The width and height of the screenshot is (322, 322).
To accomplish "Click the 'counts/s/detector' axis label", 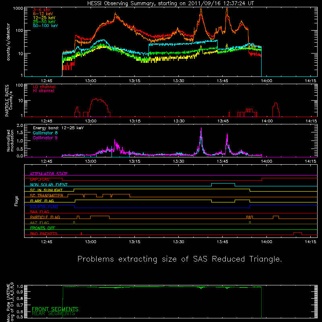I will click(8, 42).
